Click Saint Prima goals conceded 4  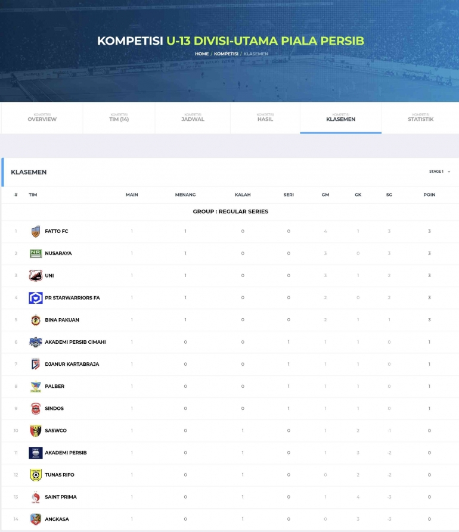(x=358, y=497)
